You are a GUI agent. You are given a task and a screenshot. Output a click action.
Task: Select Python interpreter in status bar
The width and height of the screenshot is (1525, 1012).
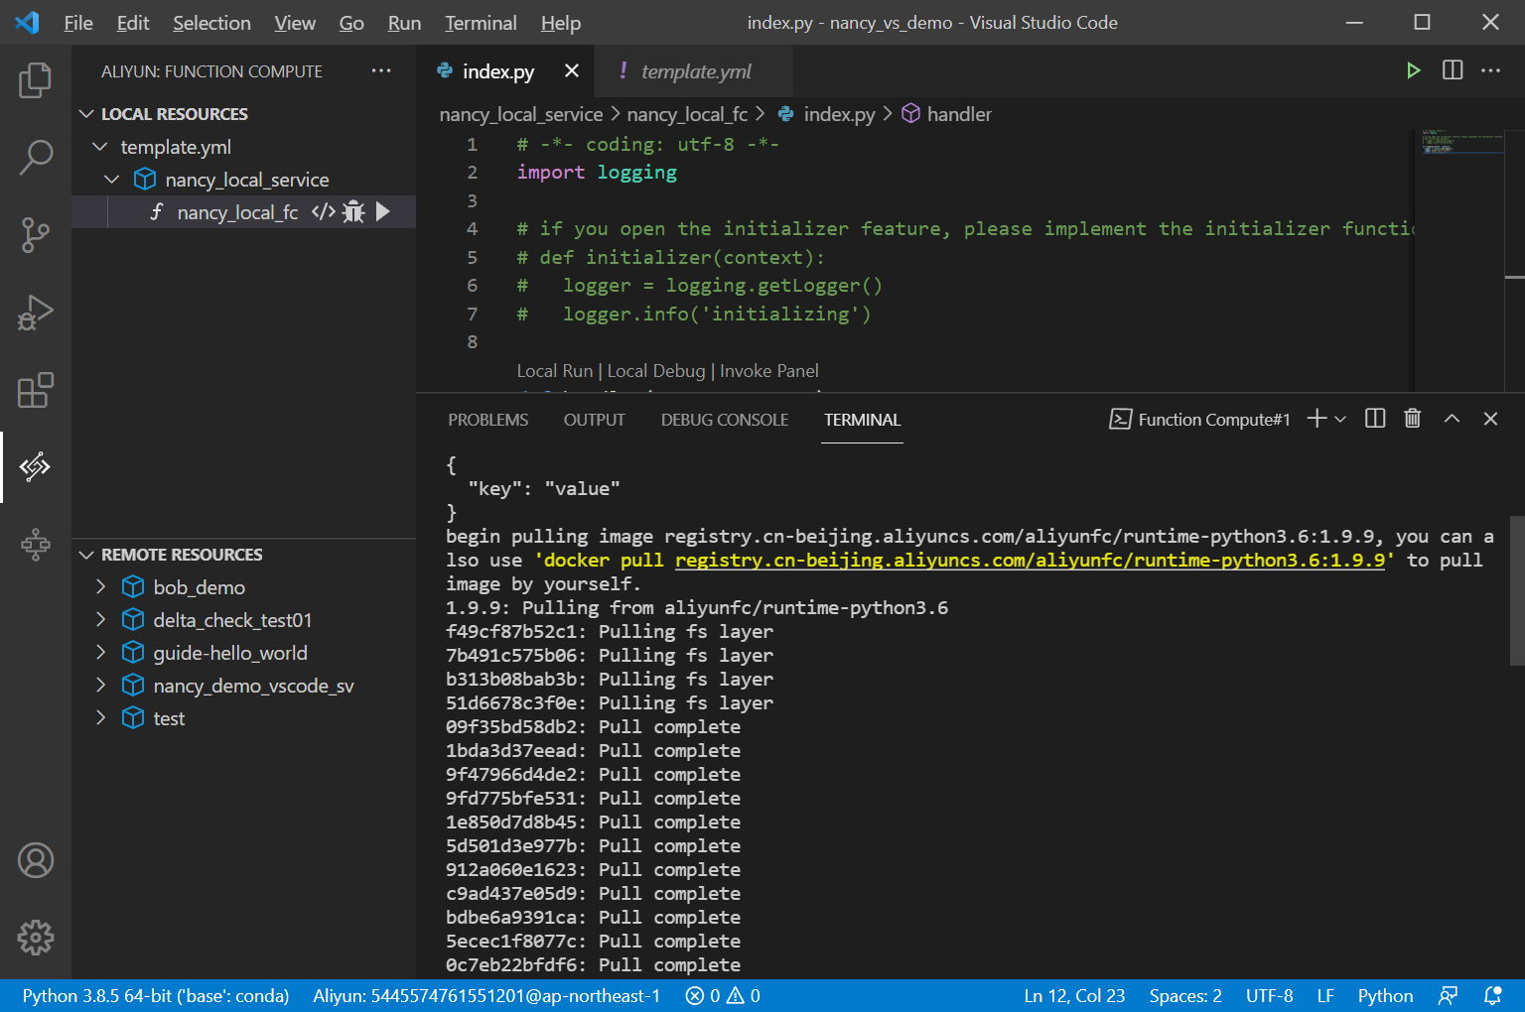(x=156, y=995)
